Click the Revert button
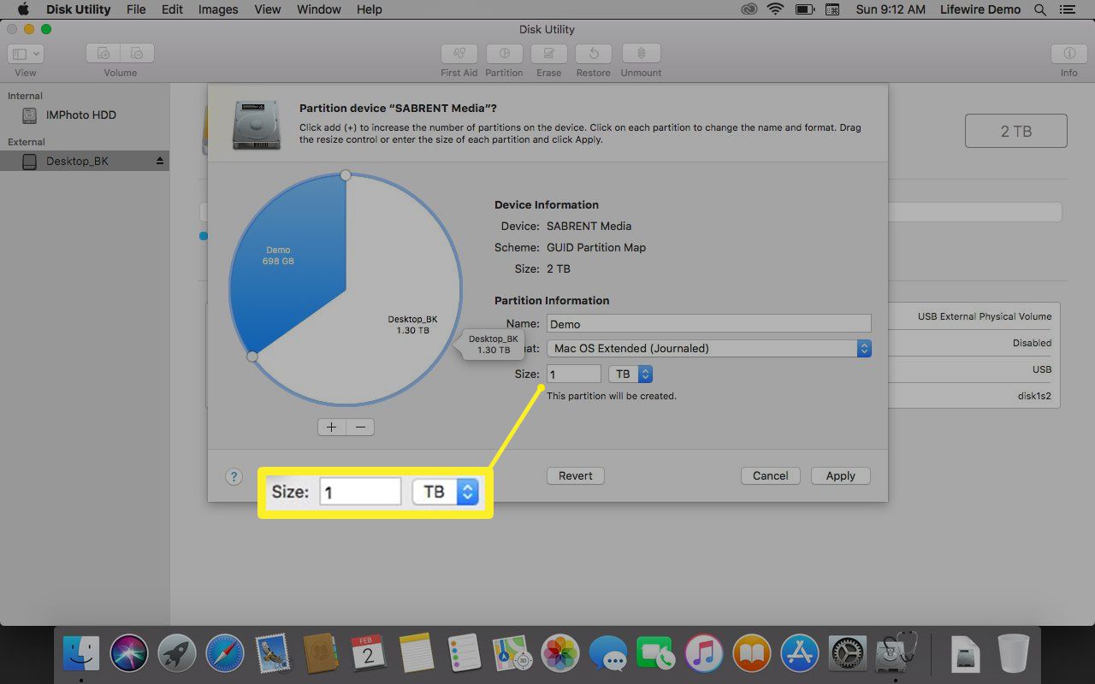The image size is (1095, 684). 576,475
